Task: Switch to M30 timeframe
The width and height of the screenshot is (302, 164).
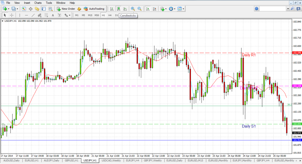Action: click(97, 15)
